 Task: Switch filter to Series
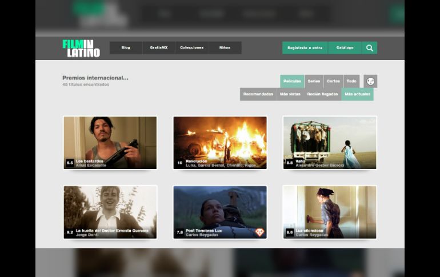click(x=314, y=81)
